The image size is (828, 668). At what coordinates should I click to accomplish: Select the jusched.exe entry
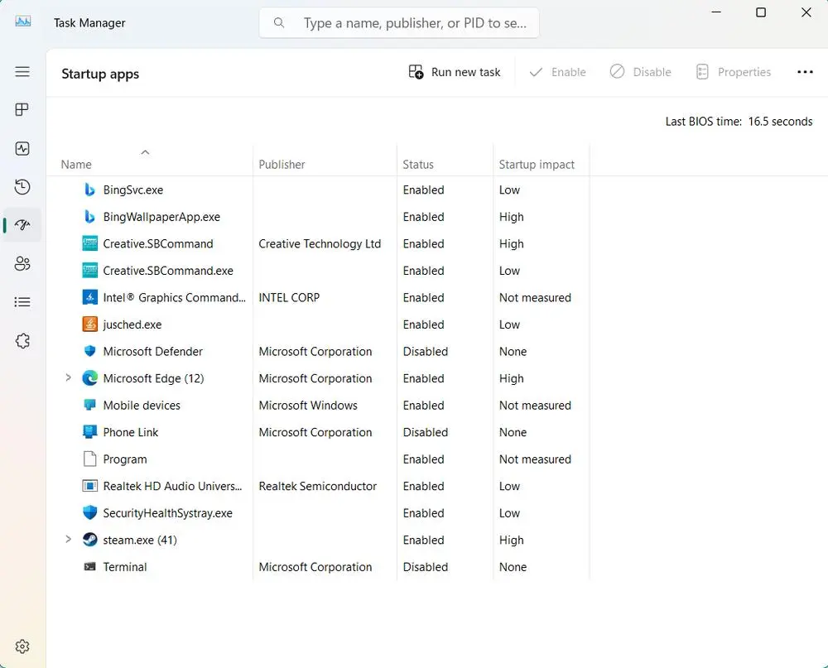132,324
